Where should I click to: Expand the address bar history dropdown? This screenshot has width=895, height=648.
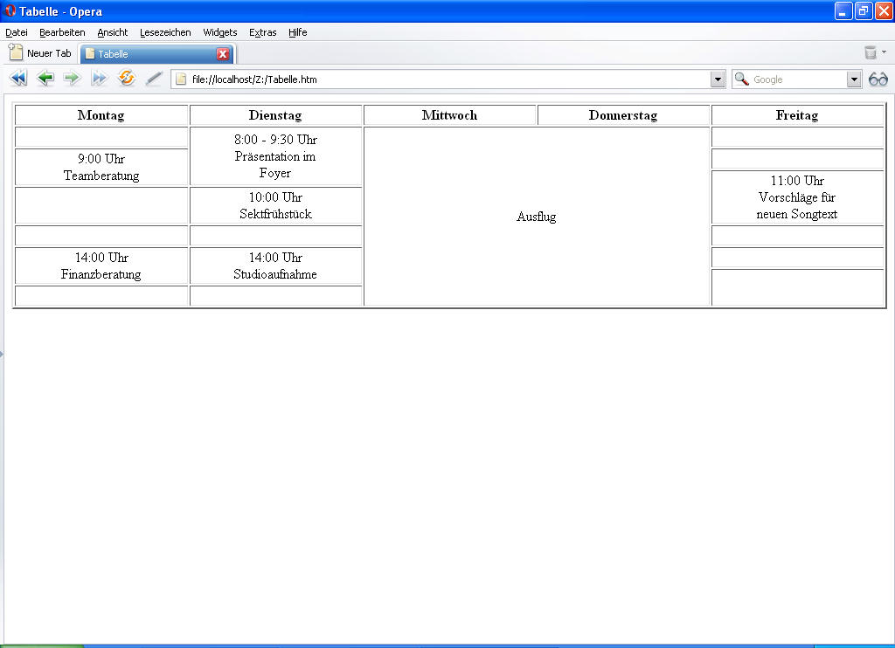click(x=718, y=79)
